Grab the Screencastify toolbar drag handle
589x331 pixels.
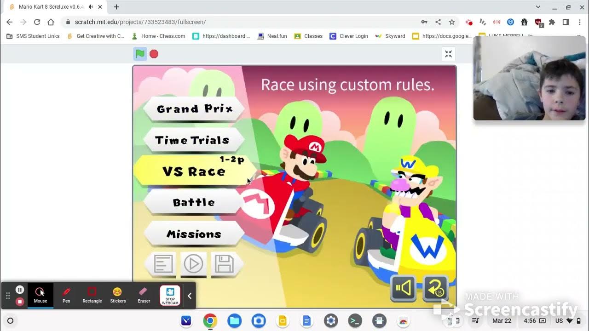[8, 296]
